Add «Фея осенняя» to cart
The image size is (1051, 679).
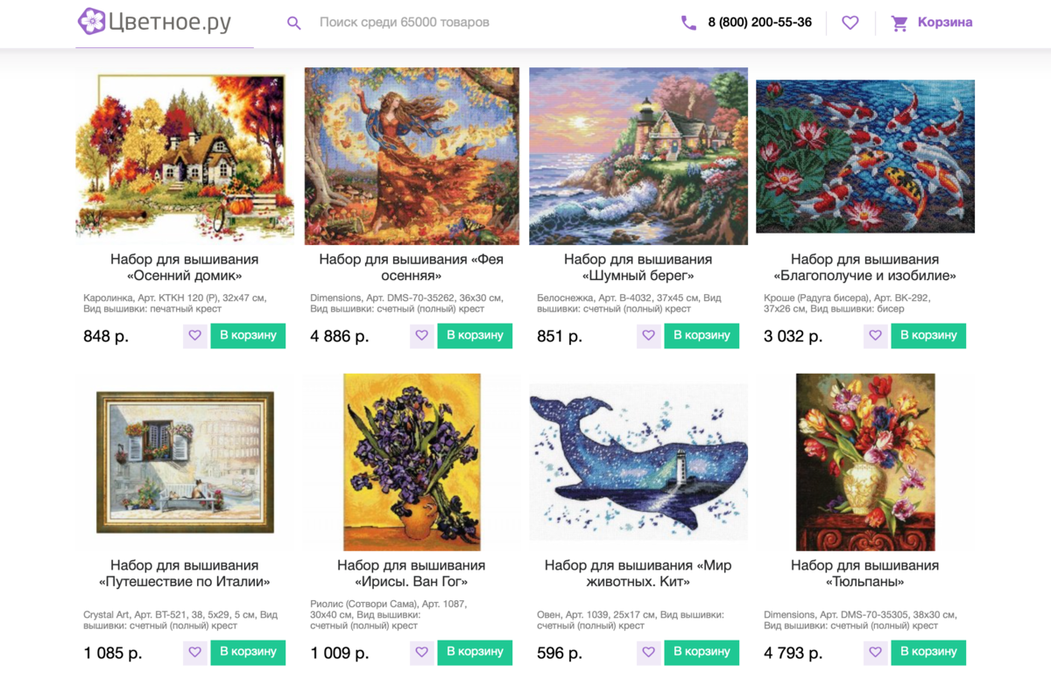click(475, 335)
